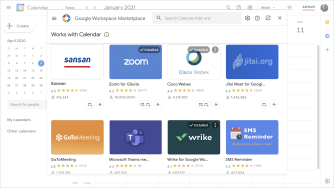This screenshot has height=188, width=334.
Task: Click Sansan's Works with Calendar icon
Action: click(90, 104)
